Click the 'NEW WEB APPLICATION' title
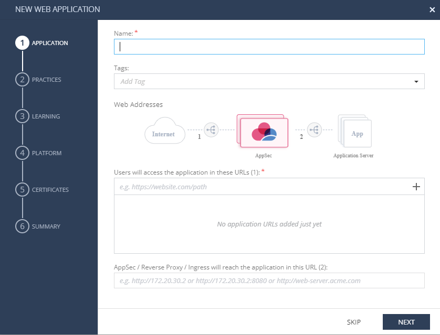440x335 pixels. (58, 9)
